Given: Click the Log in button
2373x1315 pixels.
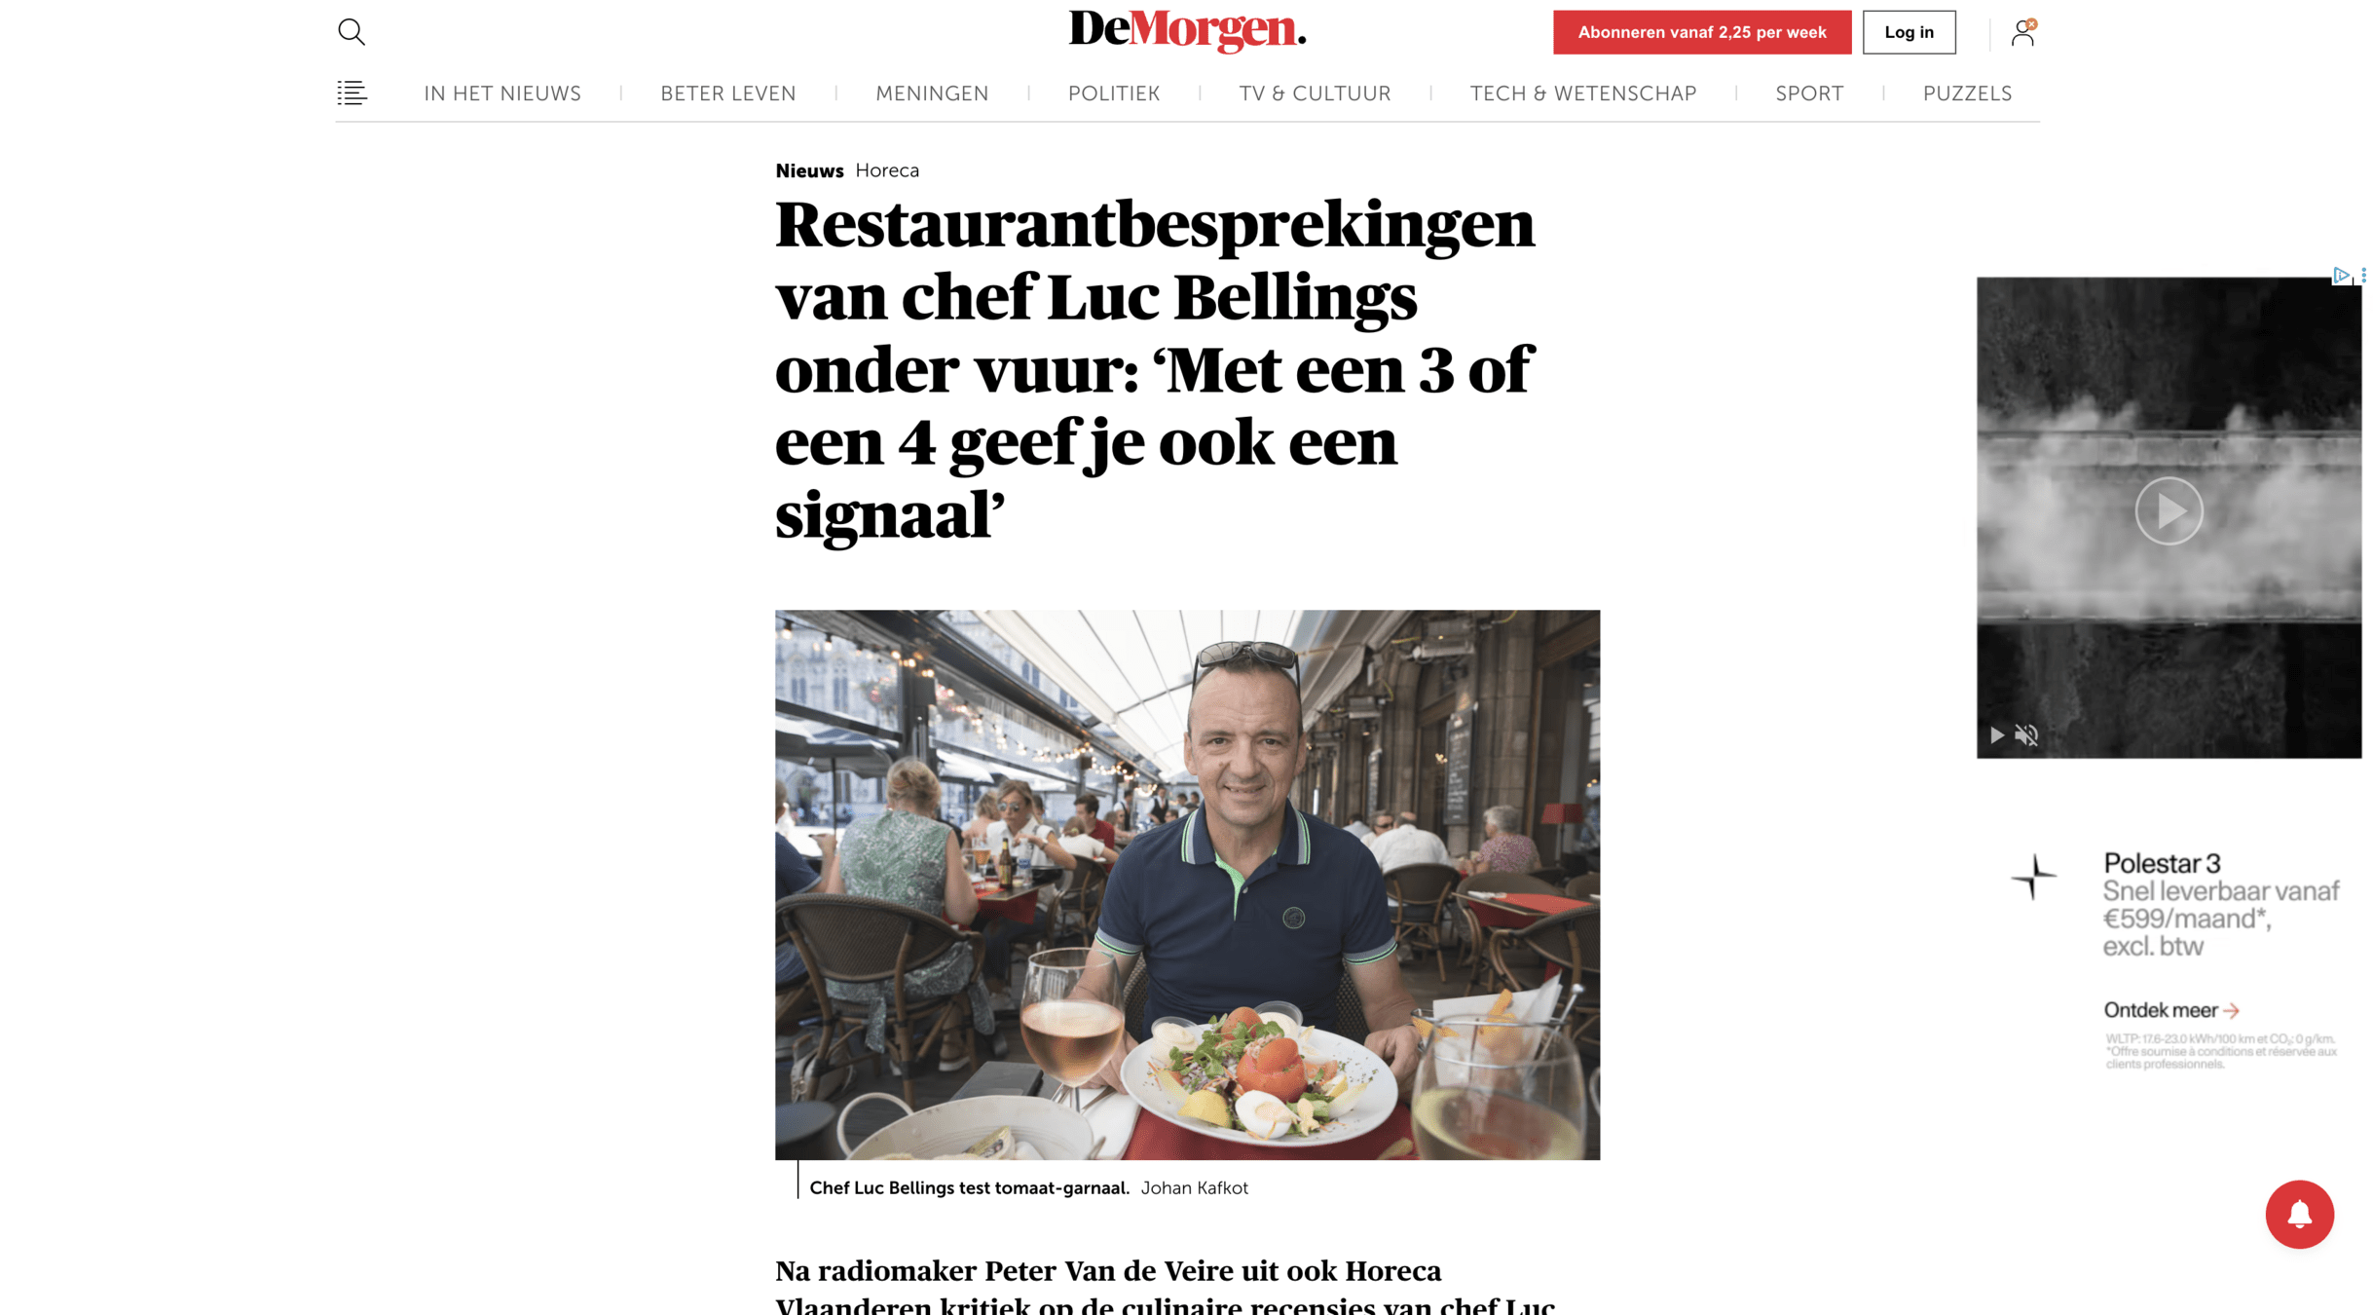Looking at the screenshot, I should 1909,32.
